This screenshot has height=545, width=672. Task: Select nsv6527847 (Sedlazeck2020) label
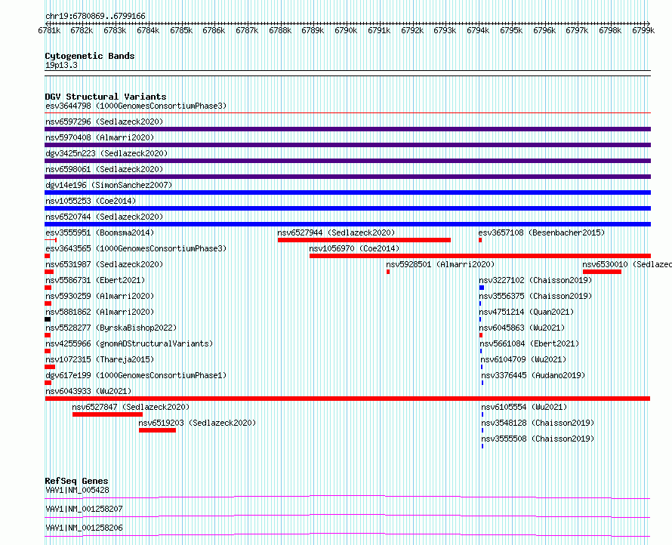click(x=131, y=407)
